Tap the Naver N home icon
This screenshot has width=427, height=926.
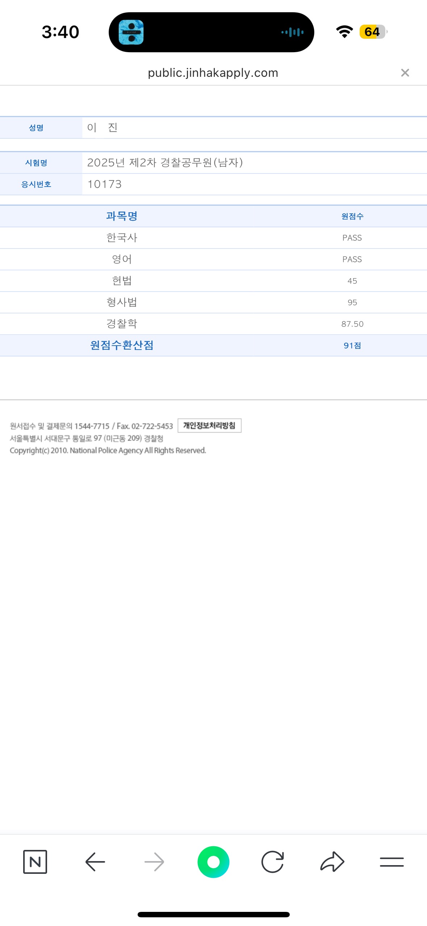coord(35,862)
